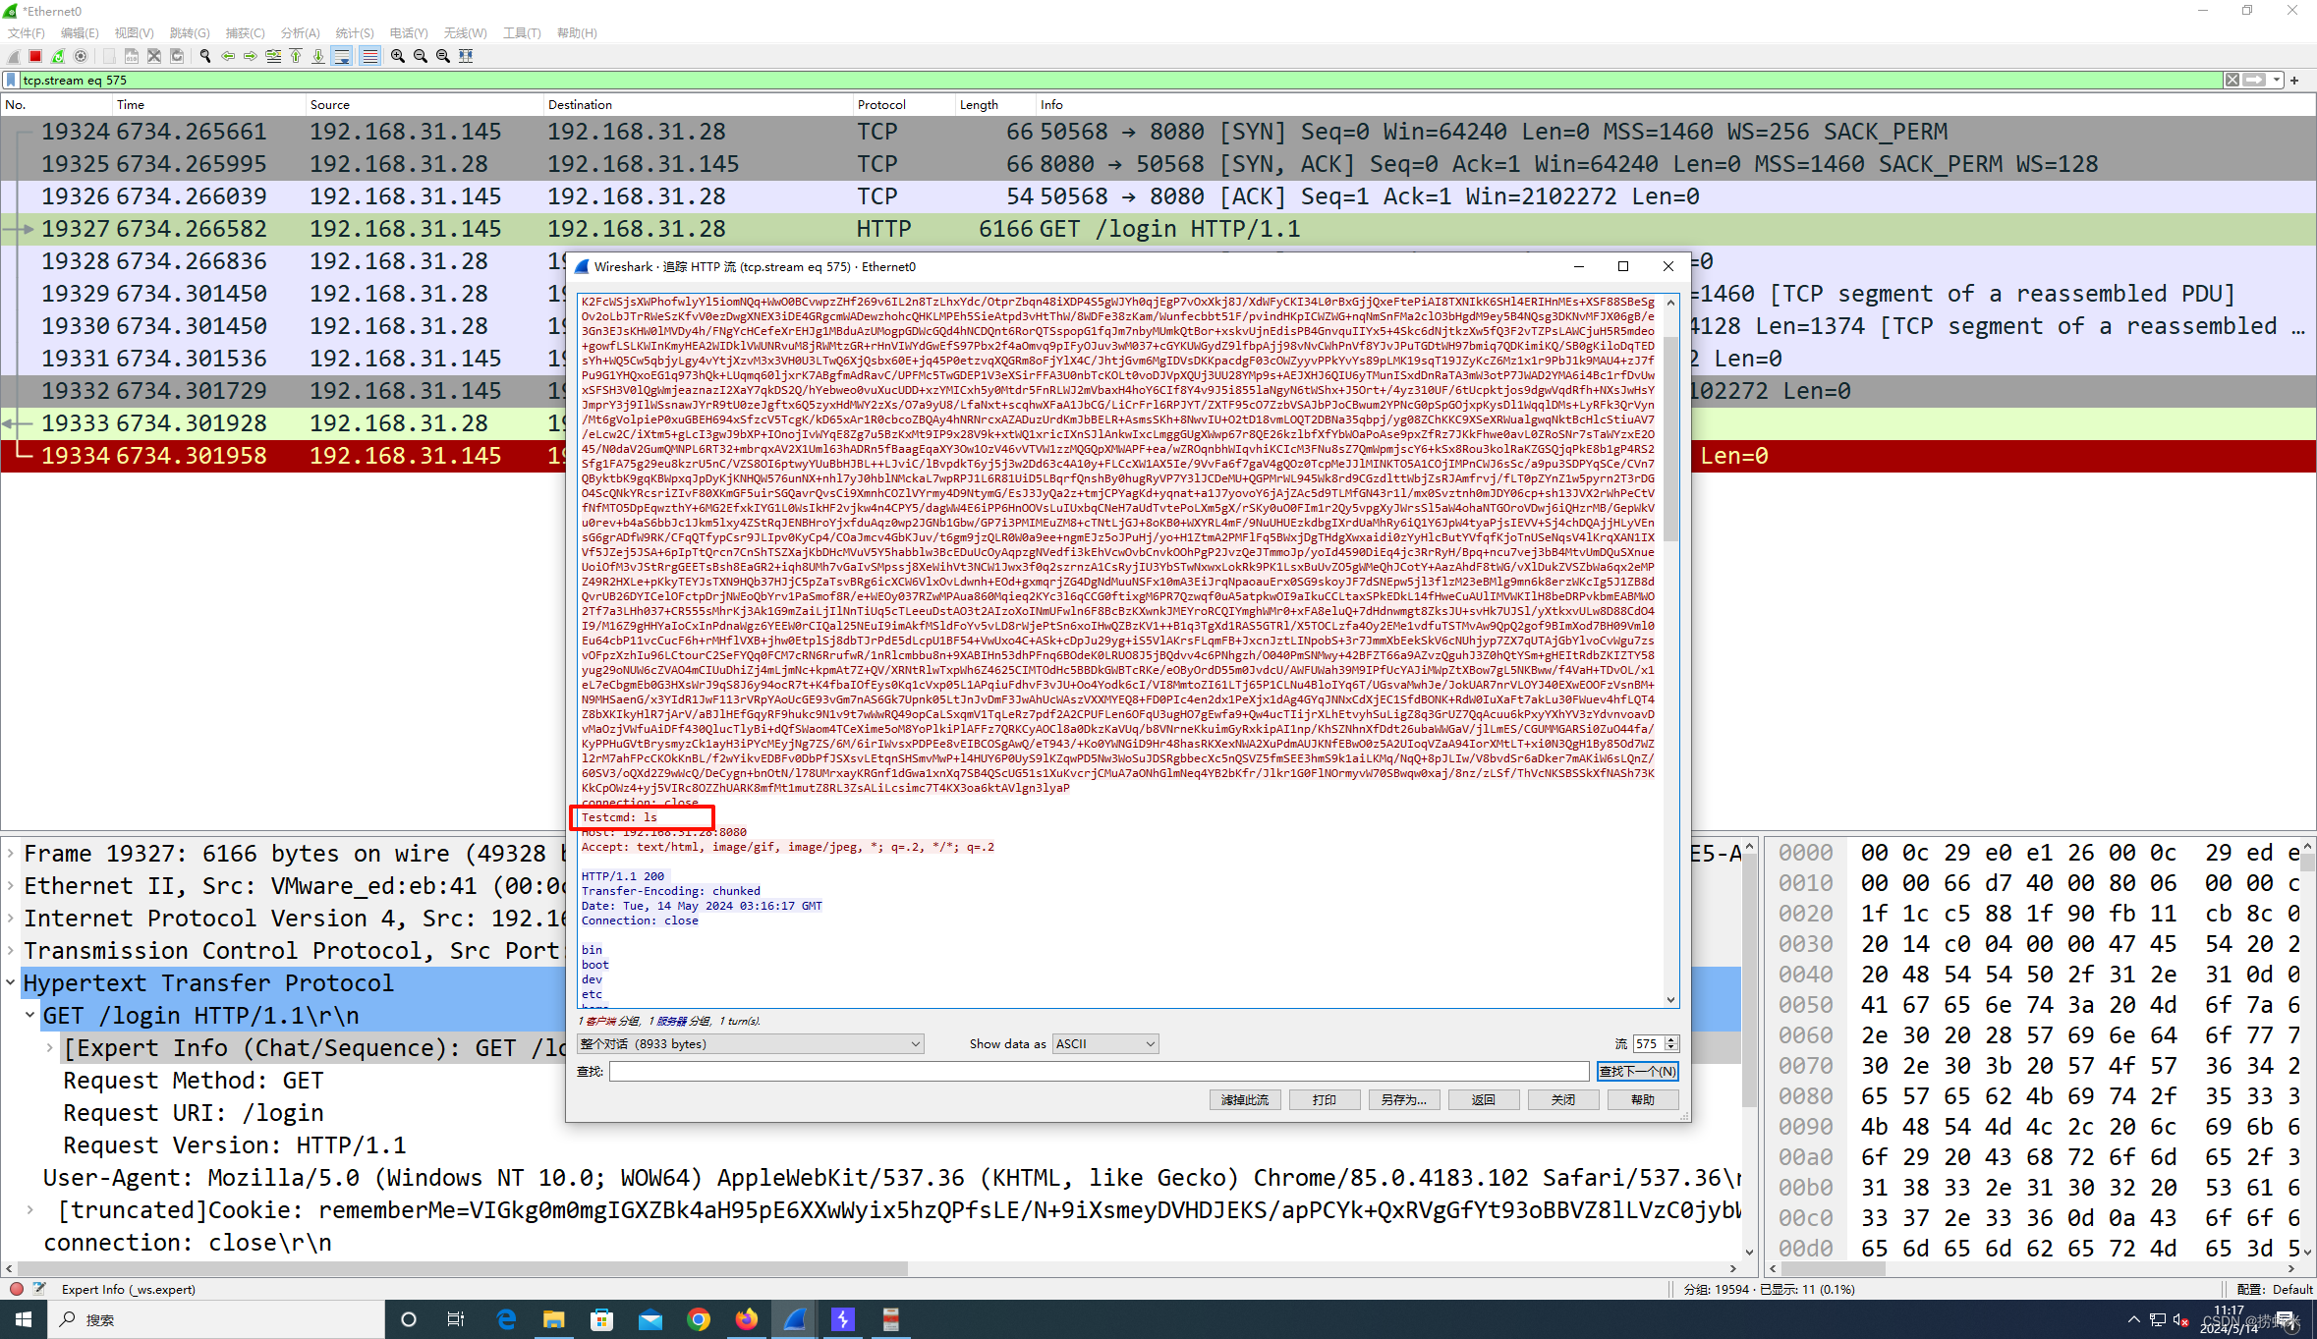
Task: Click the expert info status LED icon
Action: [16, 1289]
